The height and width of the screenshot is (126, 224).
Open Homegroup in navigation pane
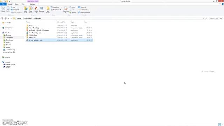8,28
